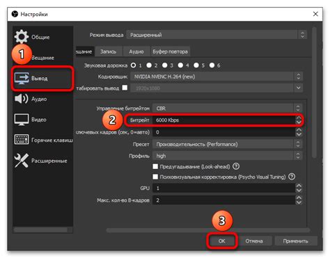Screen dimensions: 330x258
Task: Switch to the Аудио output tab
Action: (136, 51)
